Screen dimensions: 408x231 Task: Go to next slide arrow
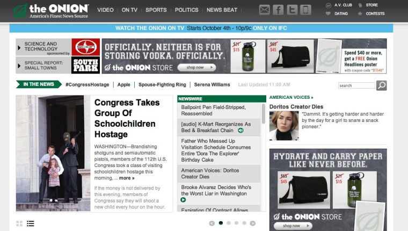click(x=253, y=223)
